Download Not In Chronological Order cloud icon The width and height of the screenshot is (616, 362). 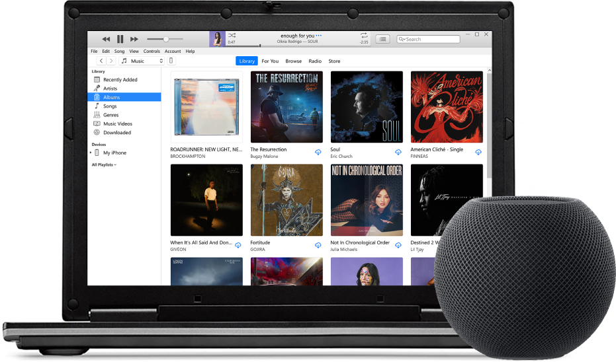coord(398,246)
